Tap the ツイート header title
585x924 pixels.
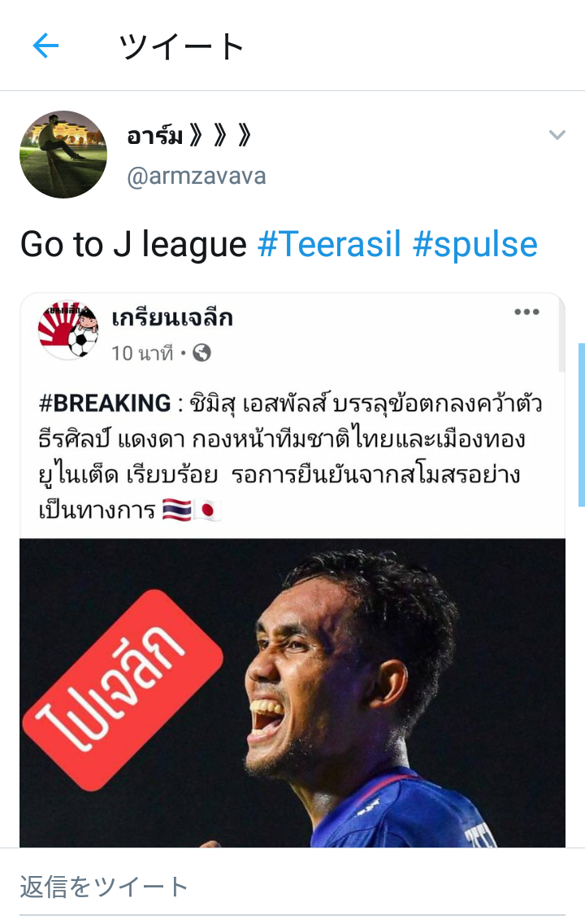click(x=182, y=46)
